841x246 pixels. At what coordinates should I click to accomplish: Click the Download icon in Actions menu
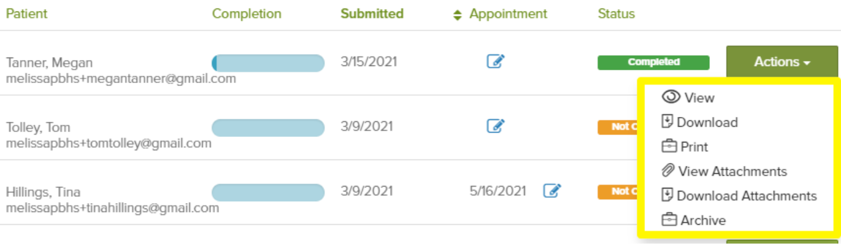667,122
